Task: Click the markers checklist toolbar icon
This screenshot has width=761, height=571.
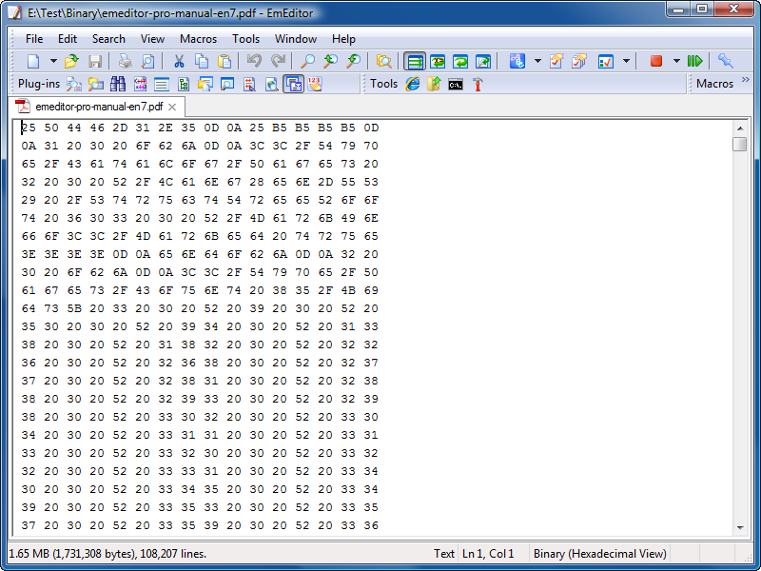Action: point(606,61)
